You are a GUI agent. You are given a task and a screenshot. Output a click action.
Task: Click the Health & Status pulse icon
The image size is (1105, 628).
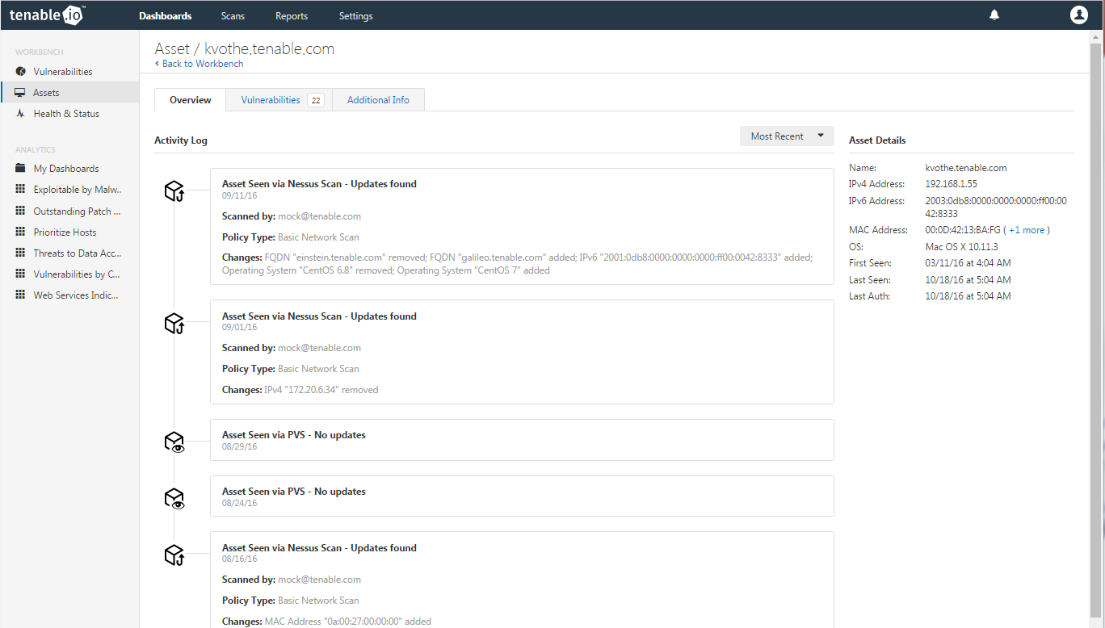coord(20,114)
